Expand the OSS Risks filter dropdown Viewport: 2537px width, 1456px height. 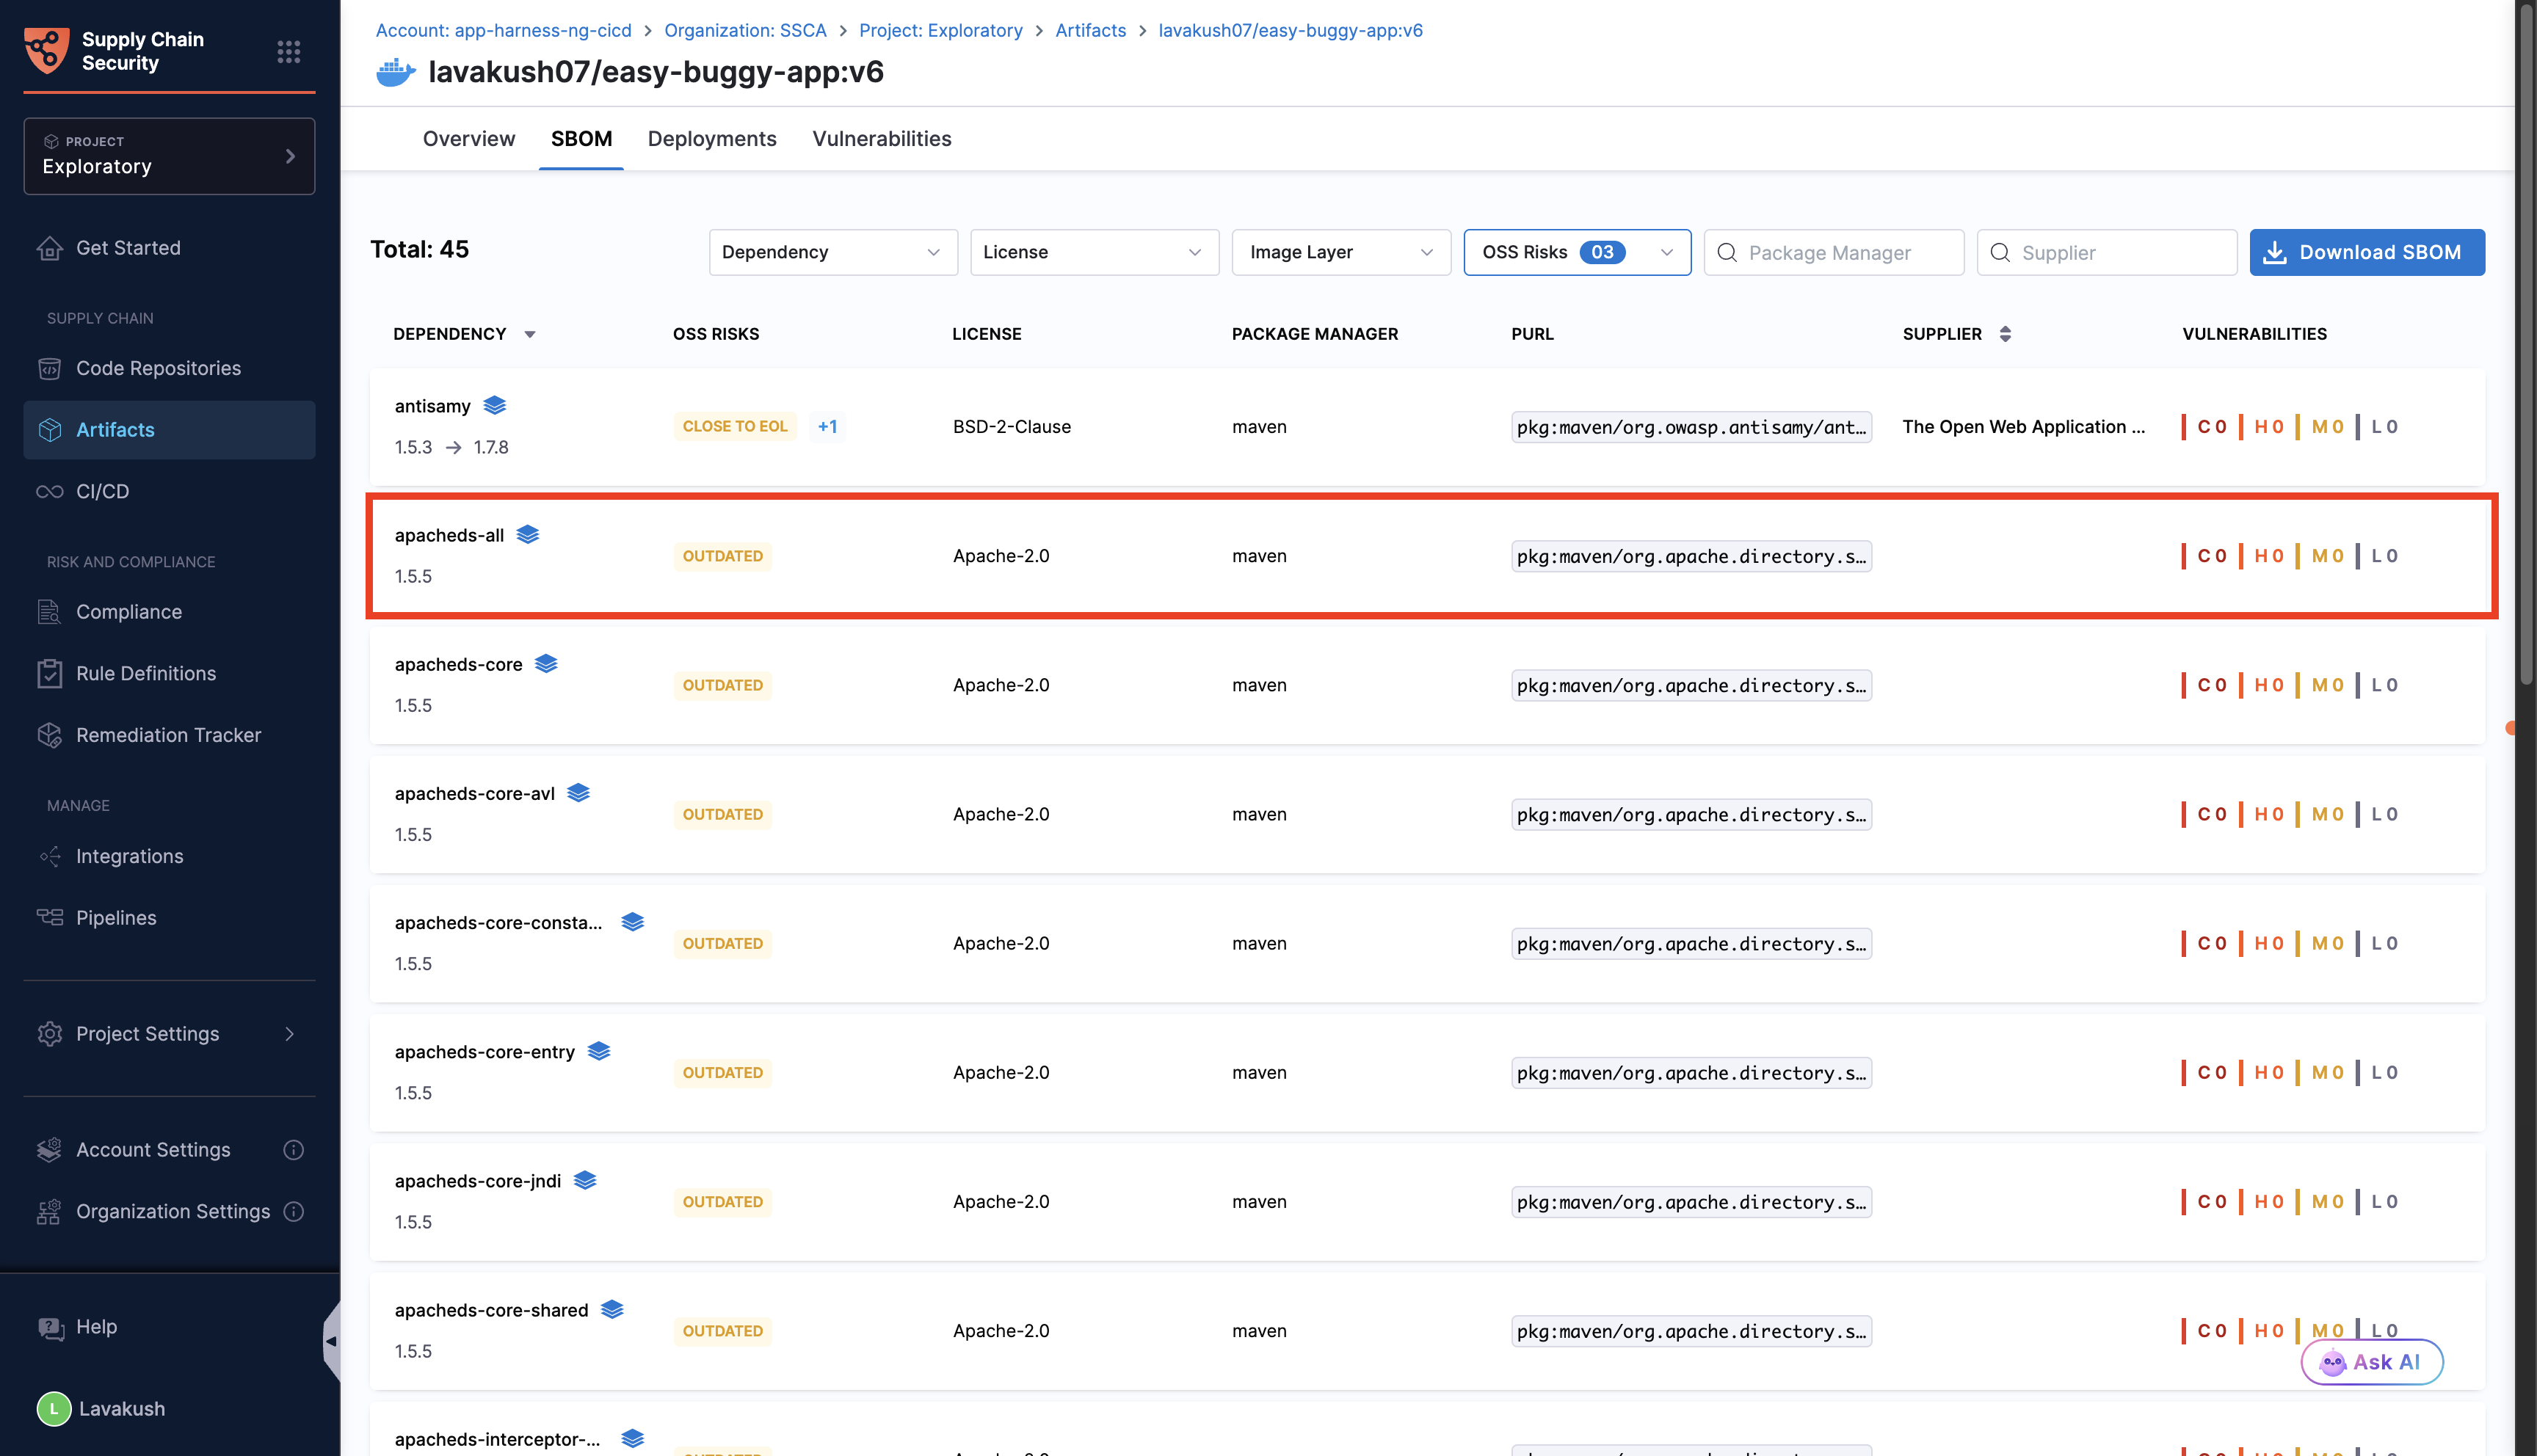[1576, 252]
